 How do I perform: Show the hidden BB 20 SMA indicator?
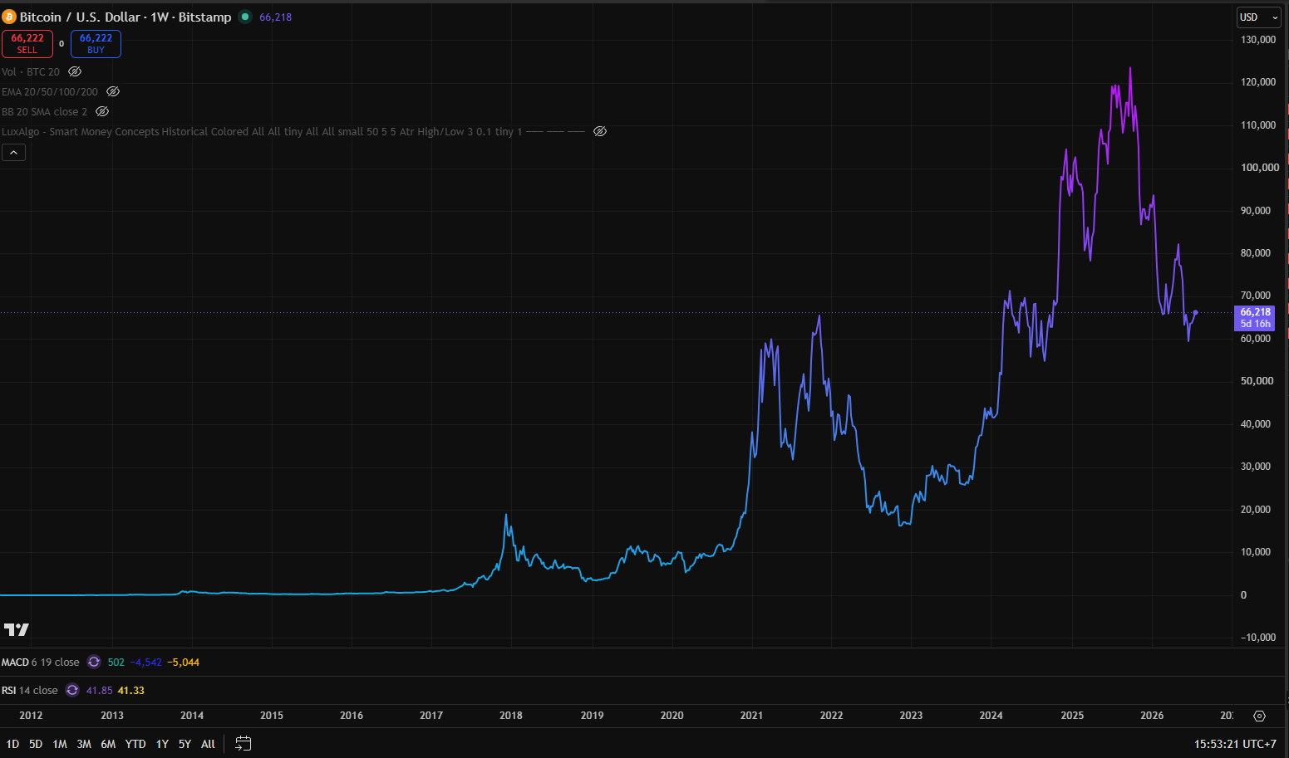(x=102, y=111)
